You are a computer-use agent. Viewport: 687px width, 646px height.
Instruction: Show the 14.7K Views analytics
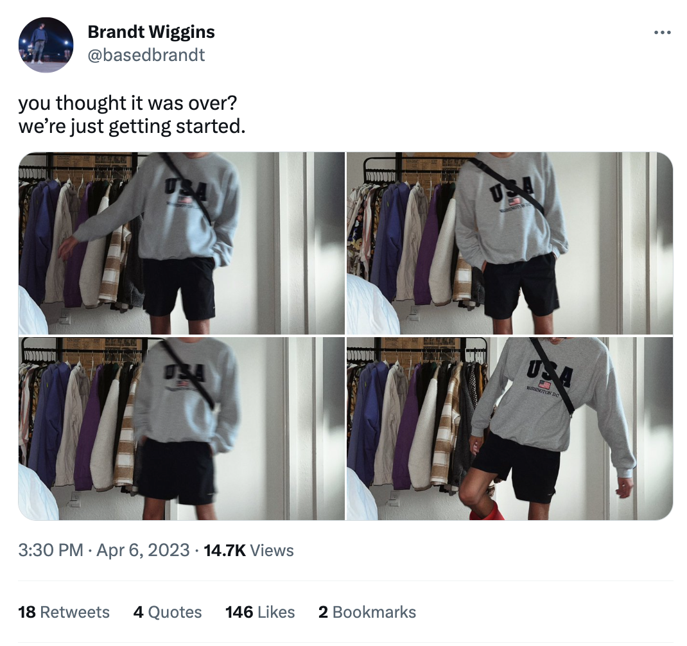tap(249, 550)
